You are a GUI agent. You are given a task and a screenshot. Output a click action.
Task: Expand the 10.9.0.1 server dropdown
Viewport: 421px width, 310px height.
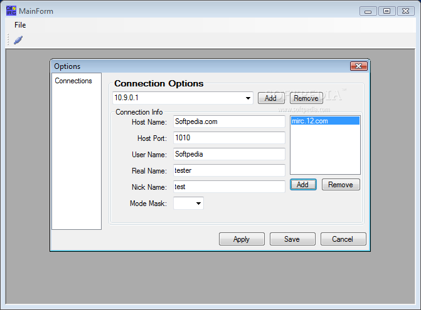click(248, 98)
